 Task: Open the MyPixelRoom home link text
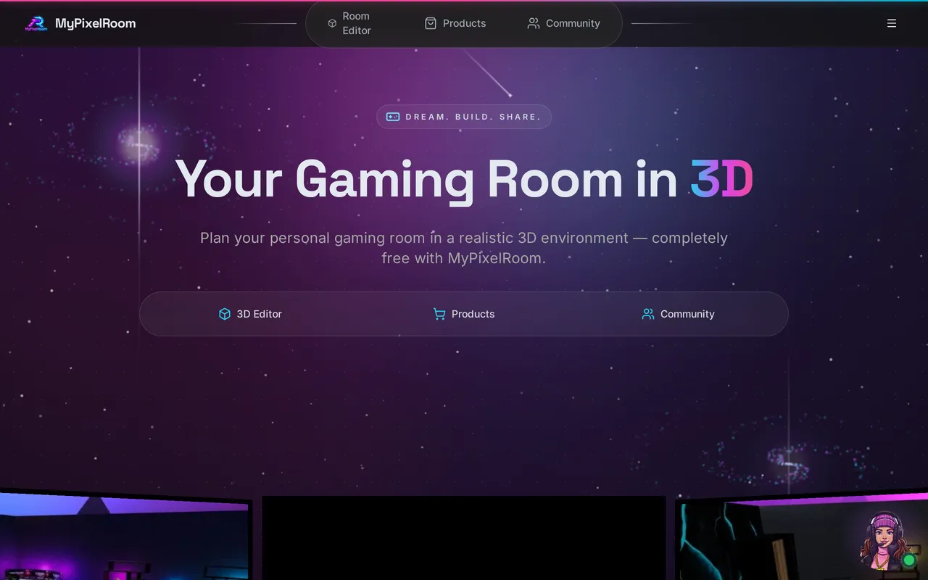(95, 23)
